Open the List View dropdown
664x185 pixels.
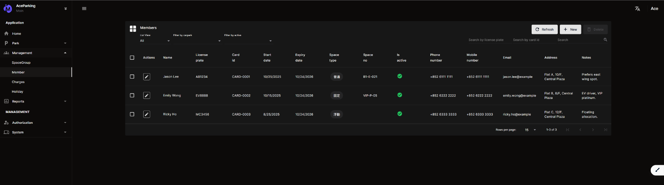(155, 41)
